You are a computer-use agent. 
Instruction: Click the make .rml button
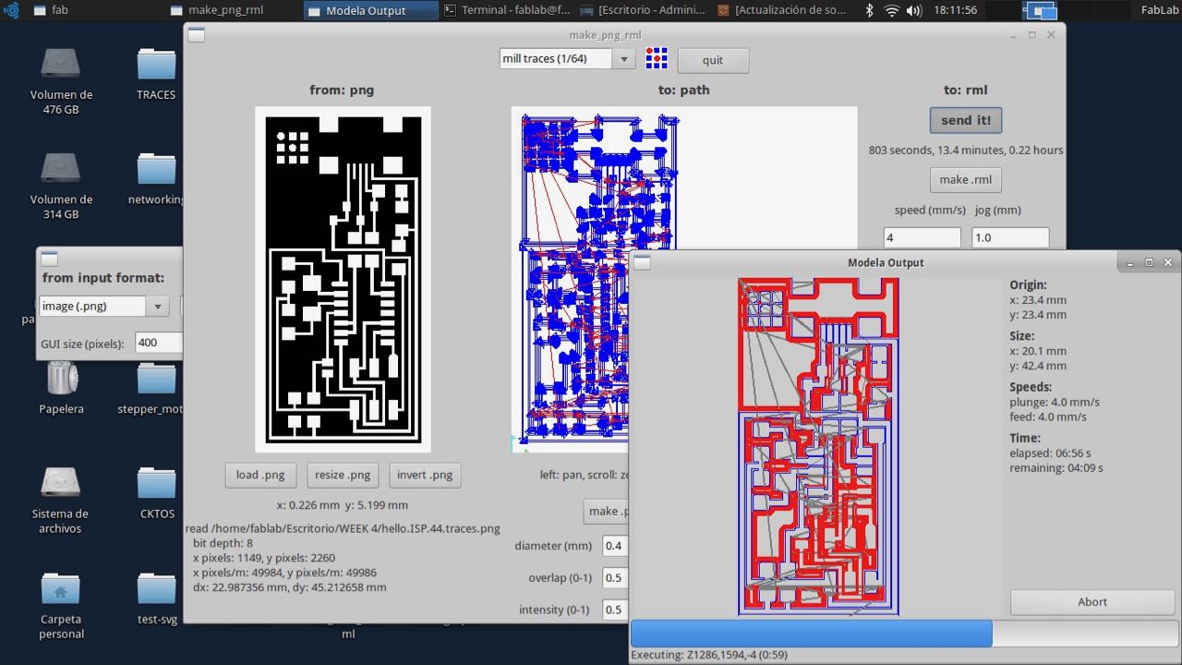[x=965, y=179]
